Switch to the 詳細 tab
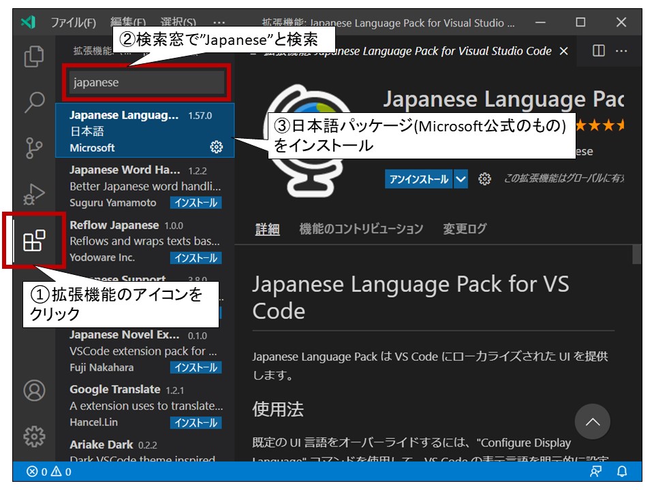Viewport: 654px width, 490px height. [267, 229]
